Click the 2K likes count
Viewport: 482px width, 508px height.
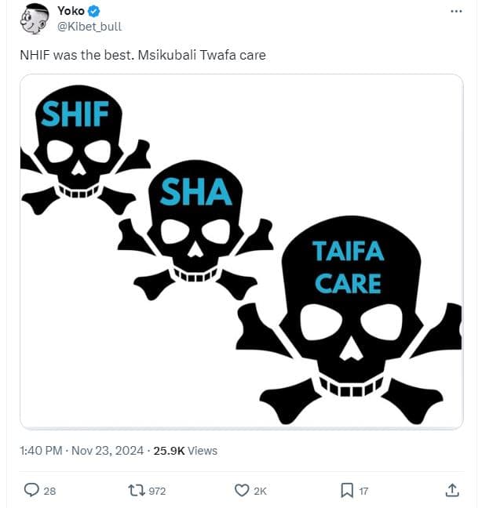(261, 491)
